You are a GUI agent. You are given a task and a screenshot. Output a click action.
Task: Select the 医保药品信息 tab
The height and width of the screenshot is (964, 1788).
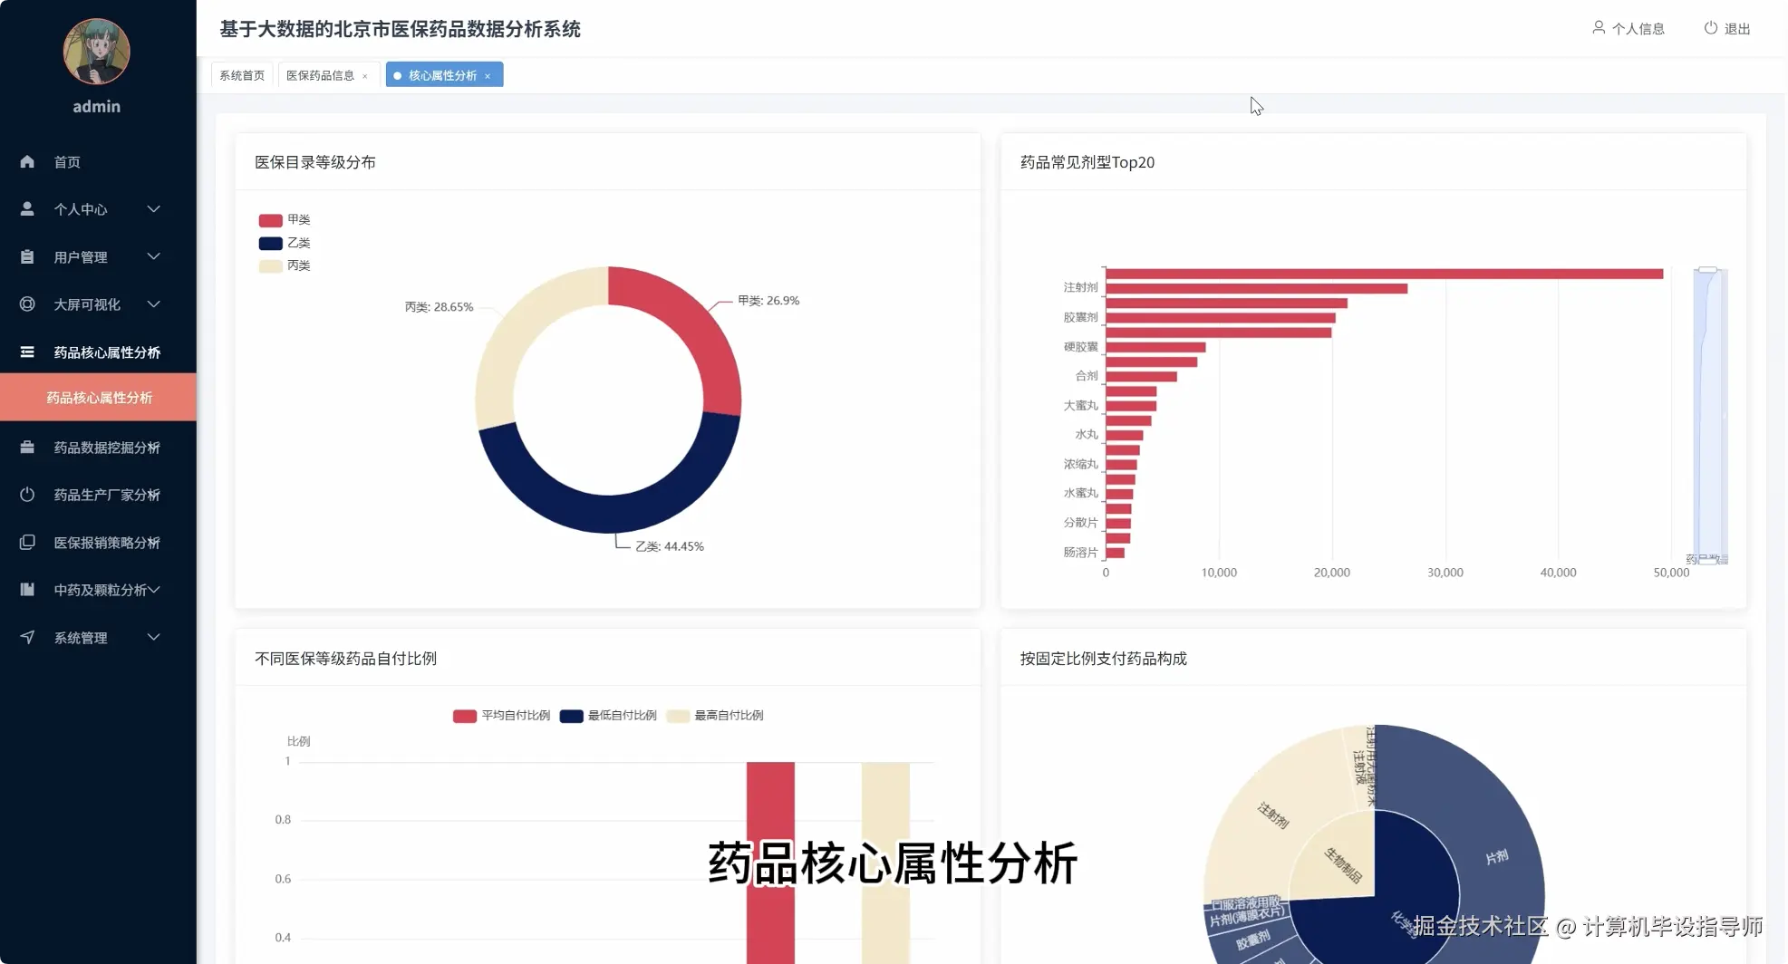point(322,74)
